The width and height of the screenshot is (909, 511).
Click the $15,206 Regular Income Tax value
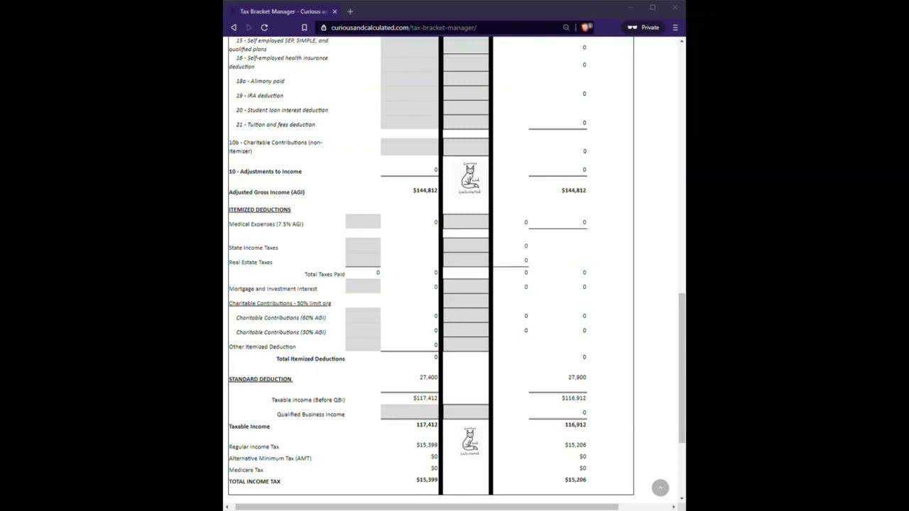[x=575, y=445]
